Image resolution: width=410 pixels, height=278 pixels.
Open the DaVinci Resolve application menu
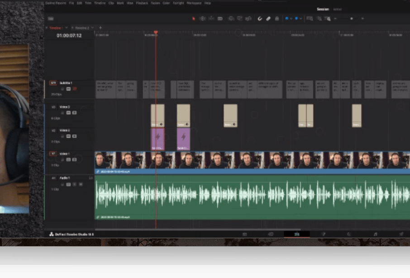coord(56,3)
